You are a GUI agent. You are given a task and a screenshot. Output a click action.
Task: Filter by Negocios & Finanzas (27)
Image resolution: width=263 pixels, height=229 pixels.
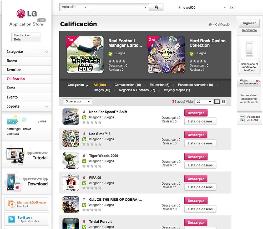(137, 90)
